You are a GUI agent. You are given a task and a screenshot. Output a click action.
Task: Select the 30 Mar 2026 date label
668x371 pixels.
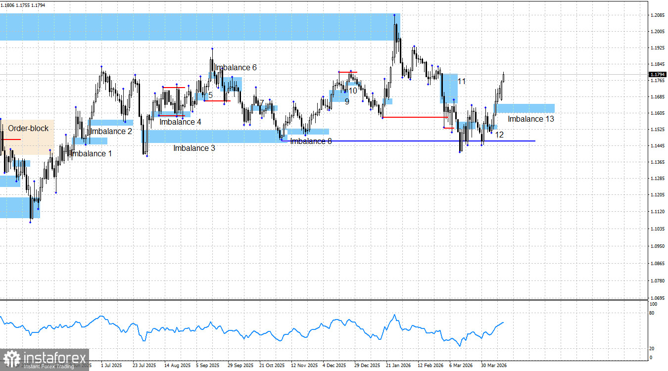(x=495, y=365)
